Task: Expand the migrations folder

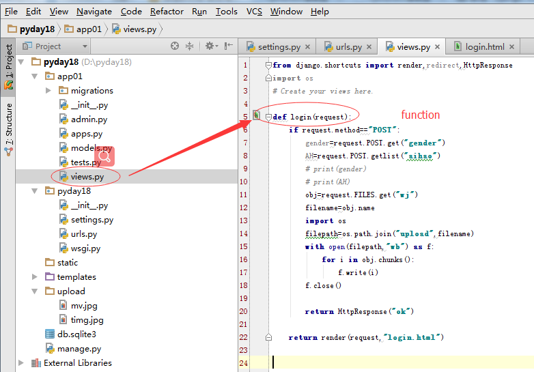Action: click(x=48, y=91)
